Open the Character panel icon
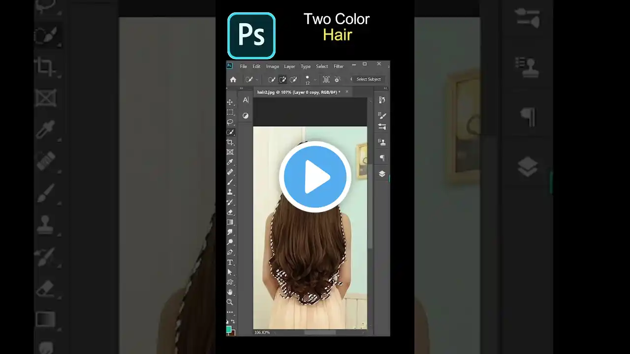This screenshot has height=354, width=630. [x=246, y=100]
